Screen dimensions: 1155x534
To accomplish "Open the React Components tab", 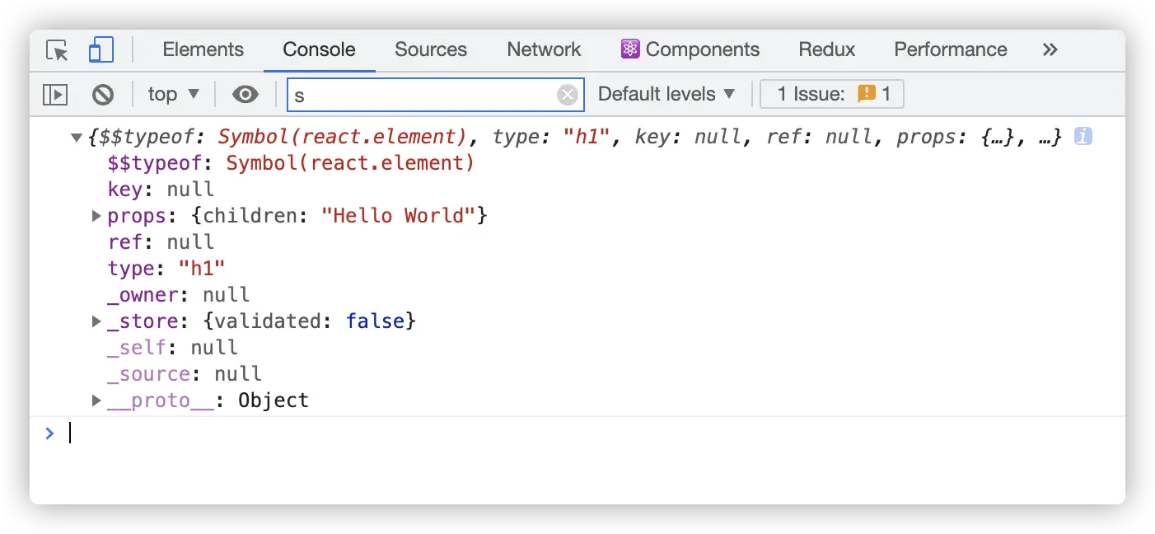I will tap(690, 50).
